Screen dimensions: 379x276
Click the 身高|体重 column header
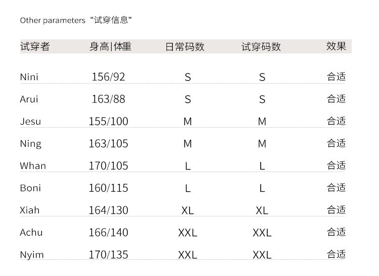[111, 46]
